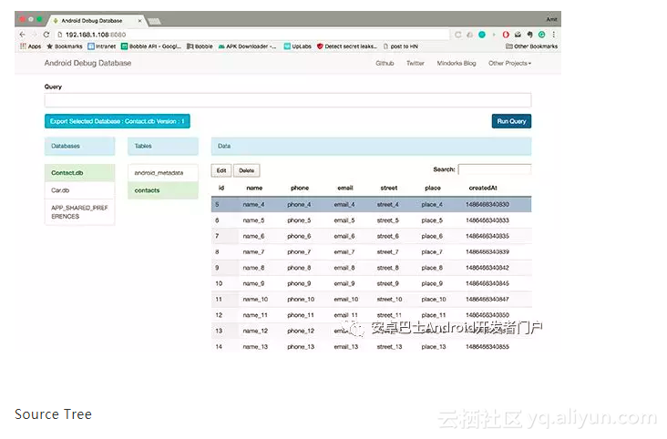This screenshot has width=667, height=439.
Task: Open Apps grid in bookmarks bar
Action: pos(30,46)
